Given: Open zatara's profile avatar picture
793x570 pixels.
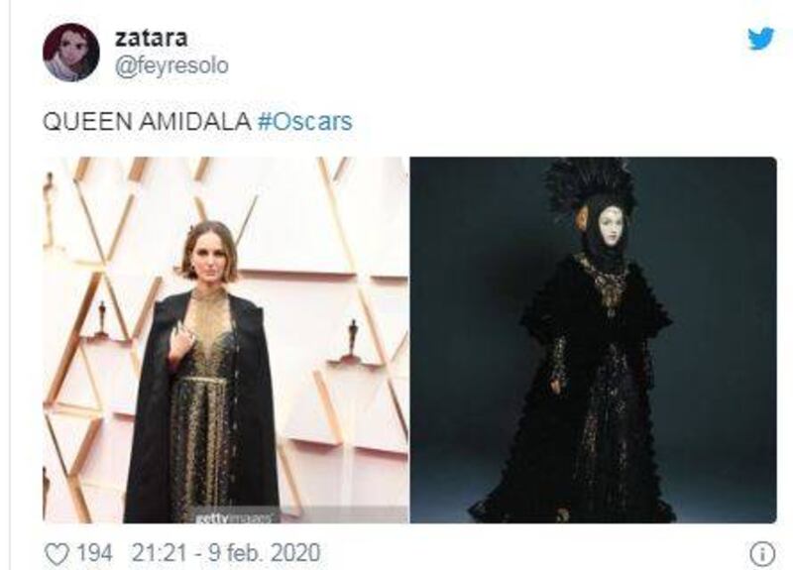Looking at the screenshot, I should pyautogui.click(x=70, y=53).
